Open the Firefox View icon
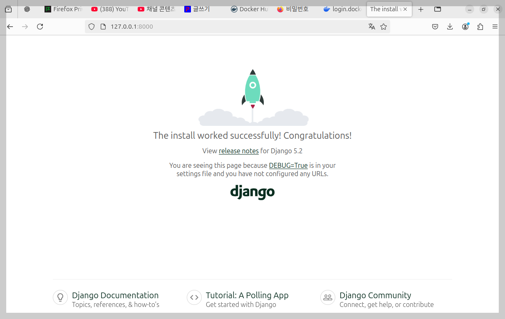The height and width of the screenshot is (319, 505). point(8,9)
